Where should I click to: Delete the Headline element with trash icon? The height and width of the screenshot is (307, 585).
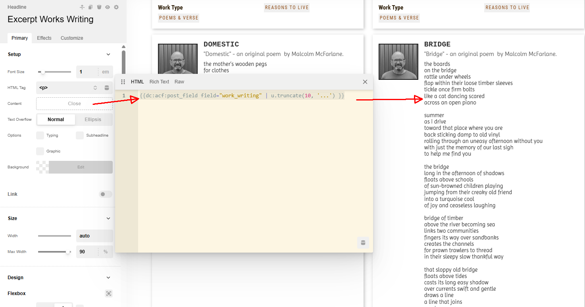pyautogui.click(x=99, y=7)
